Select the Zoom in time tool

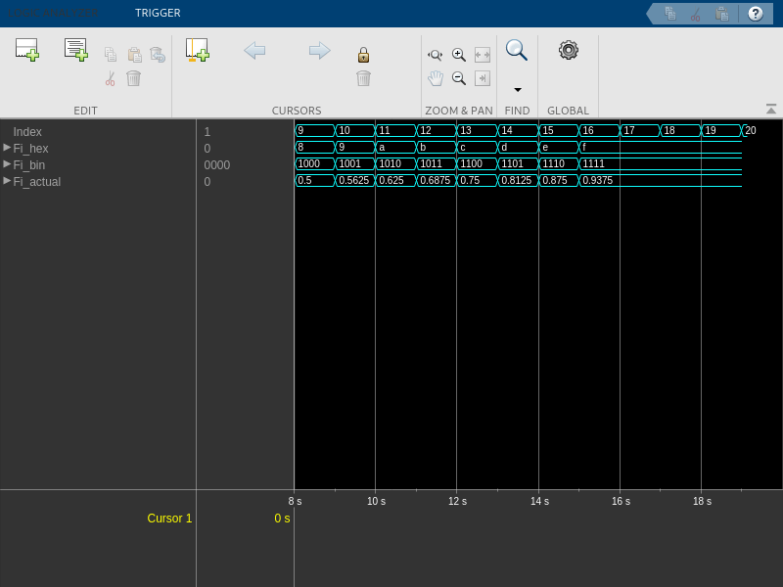(x=435, y=55)
